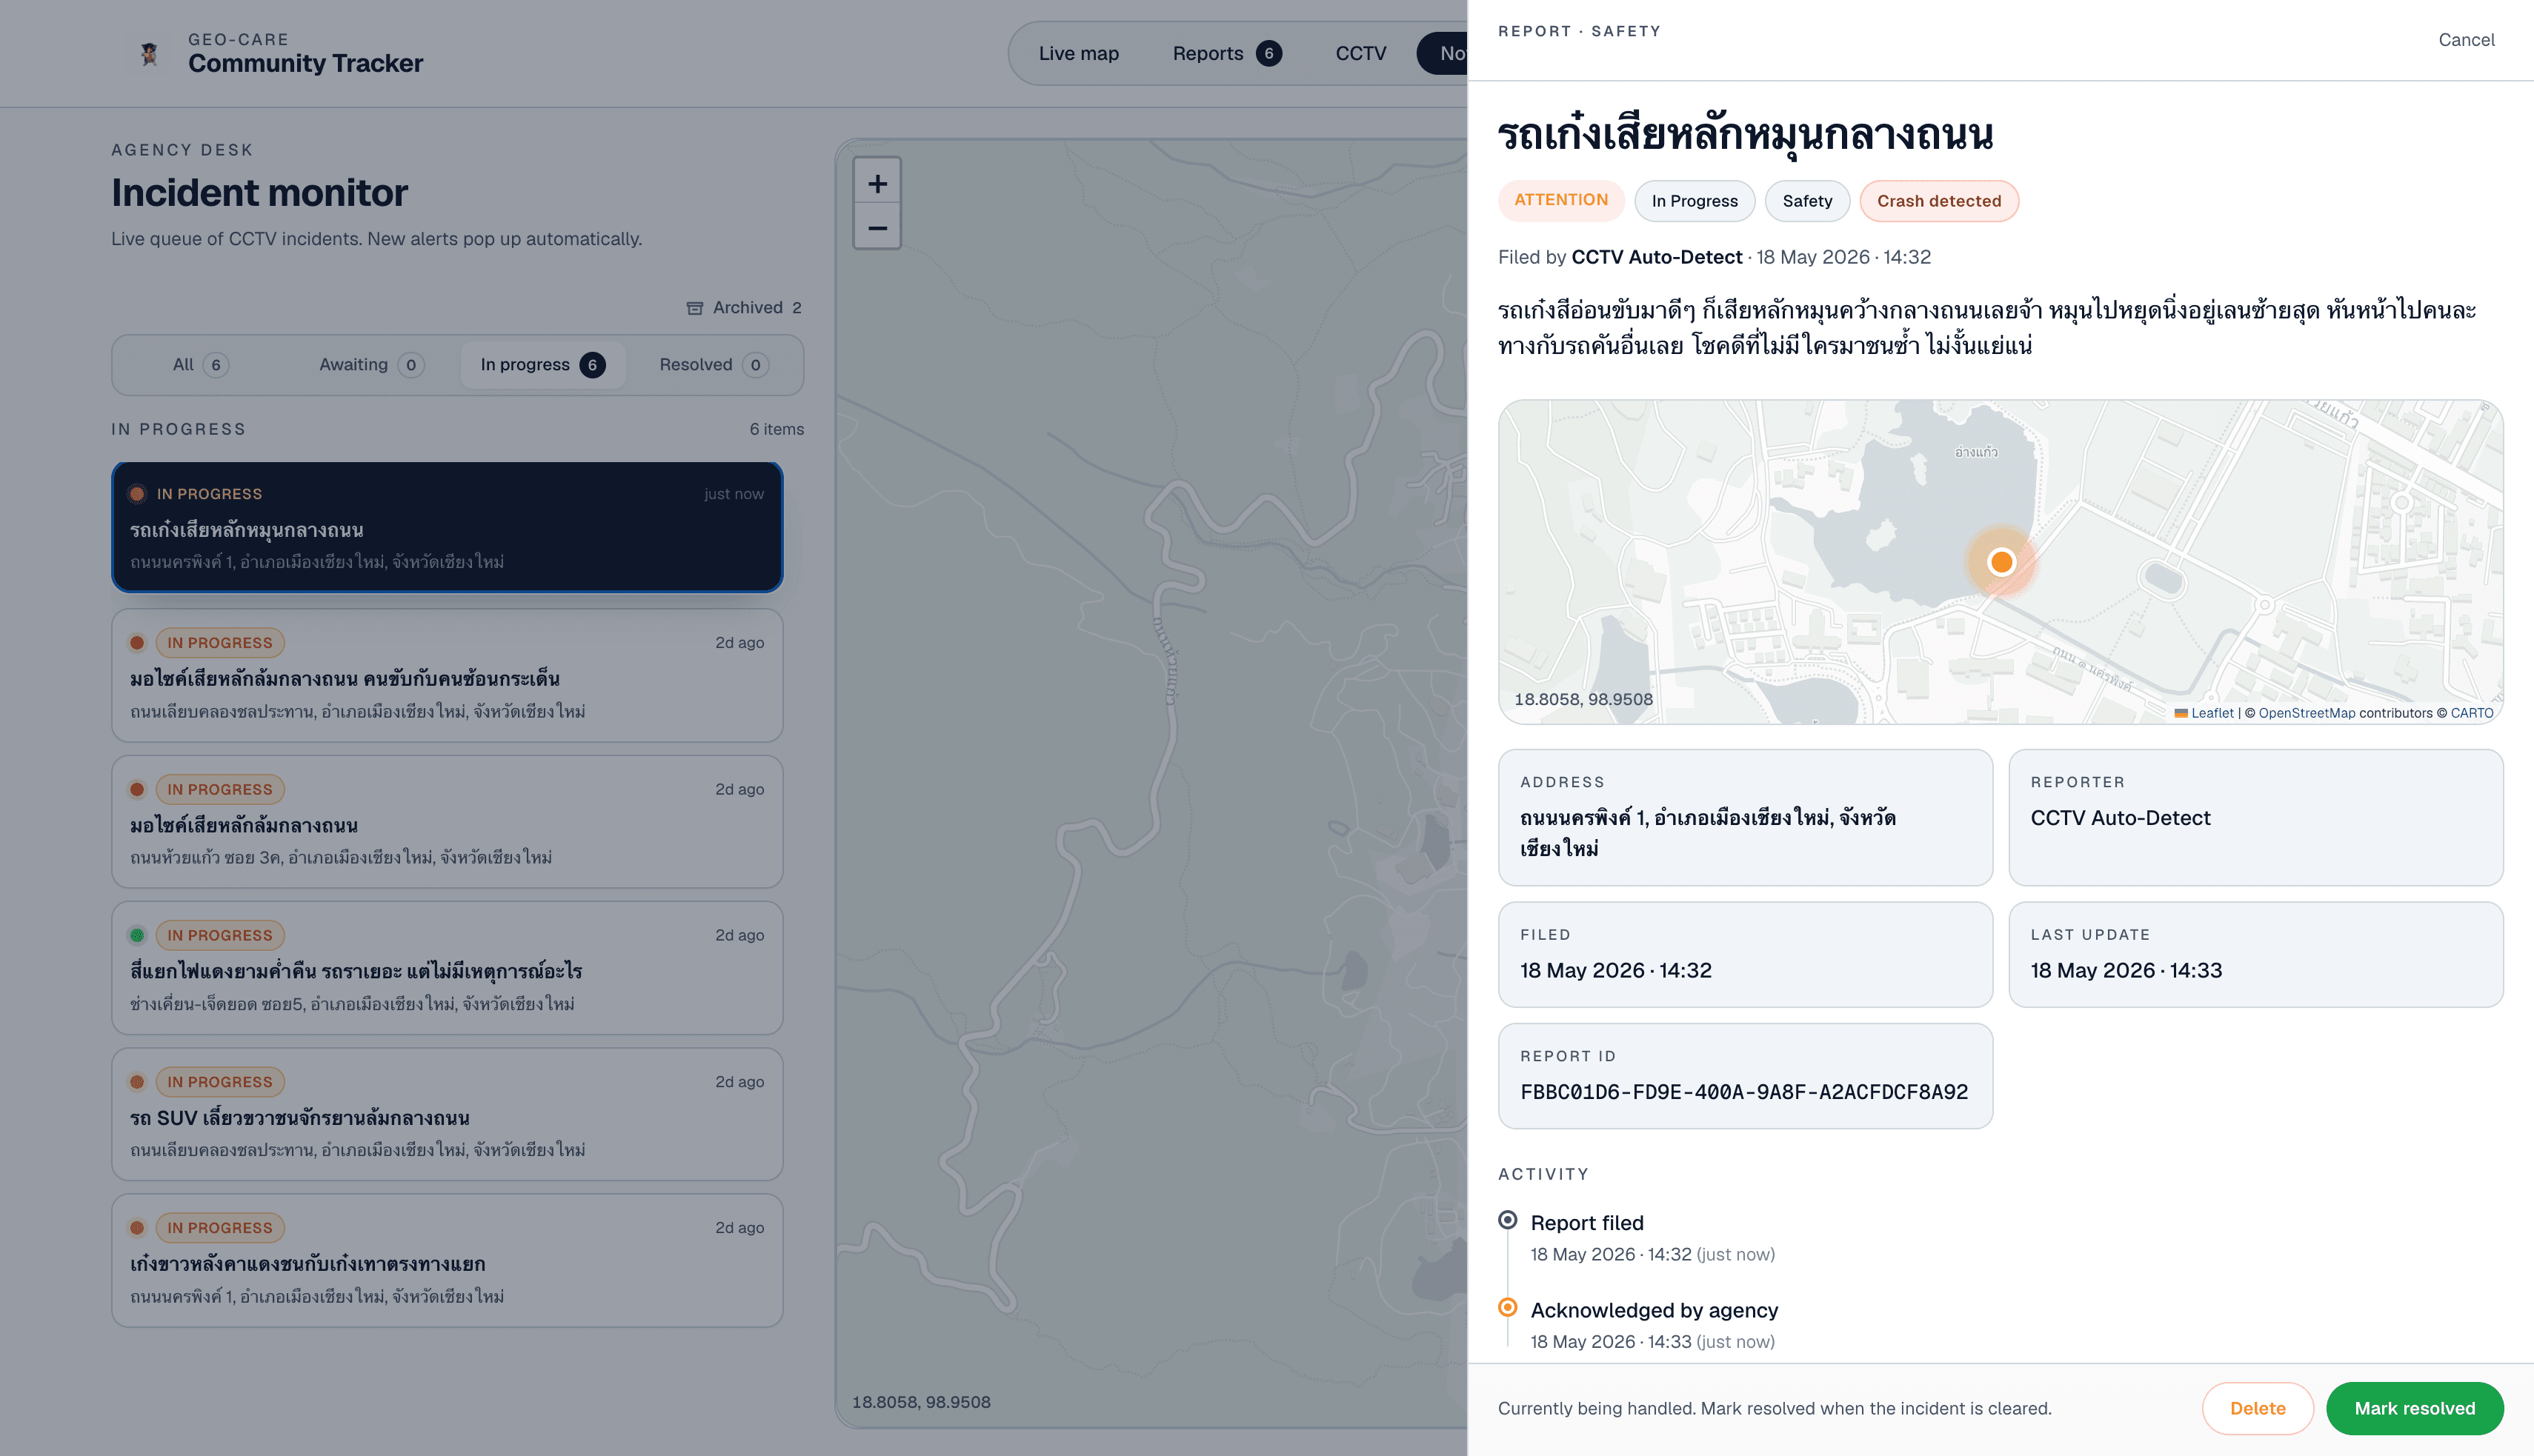The height and width of the screenshot is (1456, 2534).
Task: Zoom in the map with plus icon
Action: [x=877, y=184]
